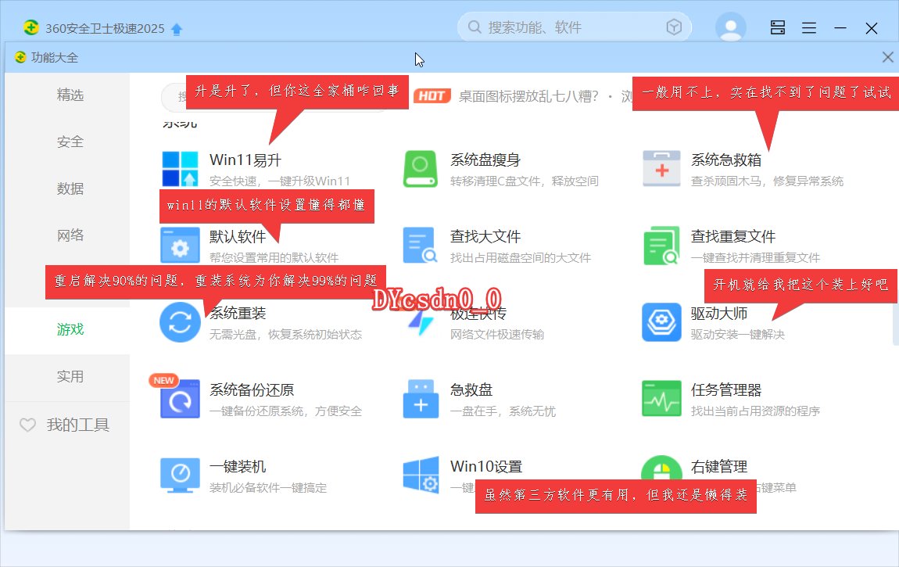
Task: Launch the 系统备份还原 icon
Action: tap(180, 398)
